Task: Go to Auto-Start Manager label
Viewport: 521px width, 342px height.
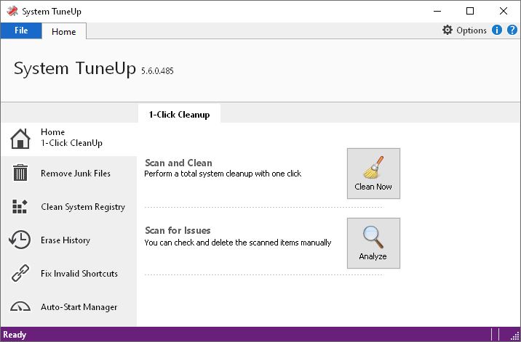Action: (x=79, y=307)
